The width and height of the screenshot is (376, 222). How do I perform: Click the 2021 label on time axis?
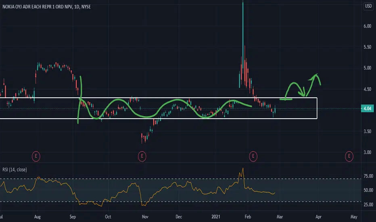(x=216, y=217)
